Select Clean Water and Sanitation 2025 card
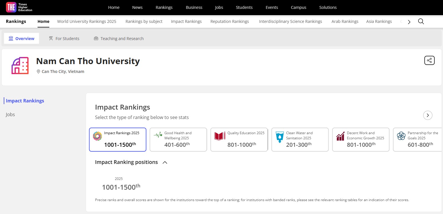443x214 pixels. pyautogui.click(x=300, y=139)
